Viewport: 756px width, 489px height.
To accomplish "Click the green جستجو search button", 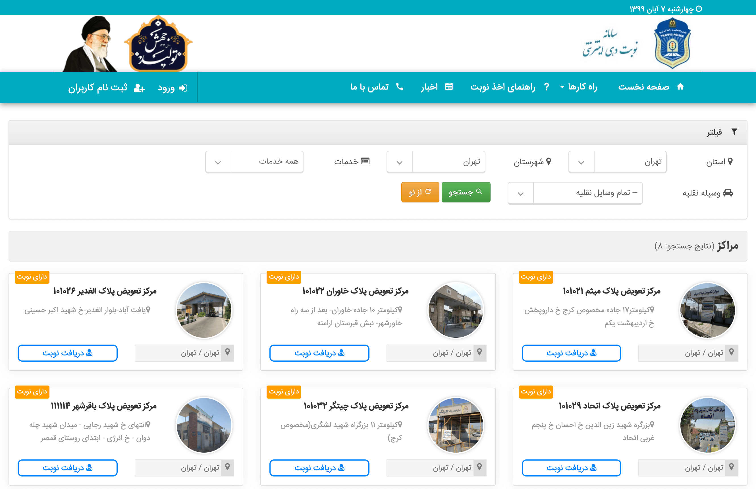I will (x=466, y=192).
